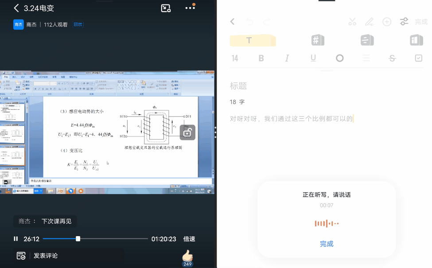Tap the 下次课再见 chat message
Image resolution: width=432 pixels, height=268 pixels.
point(45,221)
